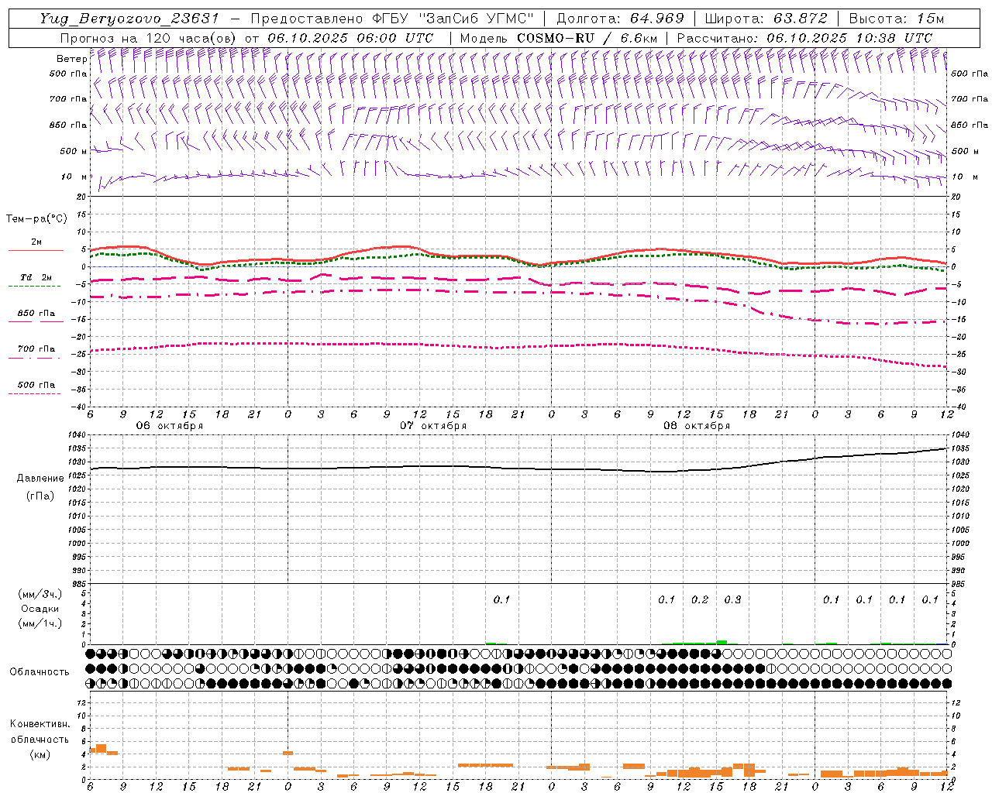The width and height of the screenshot is (992, 793).
Task: Select the Td 2м legend label
Action: (36, 277)
